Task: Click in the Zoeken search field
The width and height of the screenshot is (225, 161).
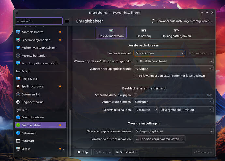Action: tap(39, 21)
